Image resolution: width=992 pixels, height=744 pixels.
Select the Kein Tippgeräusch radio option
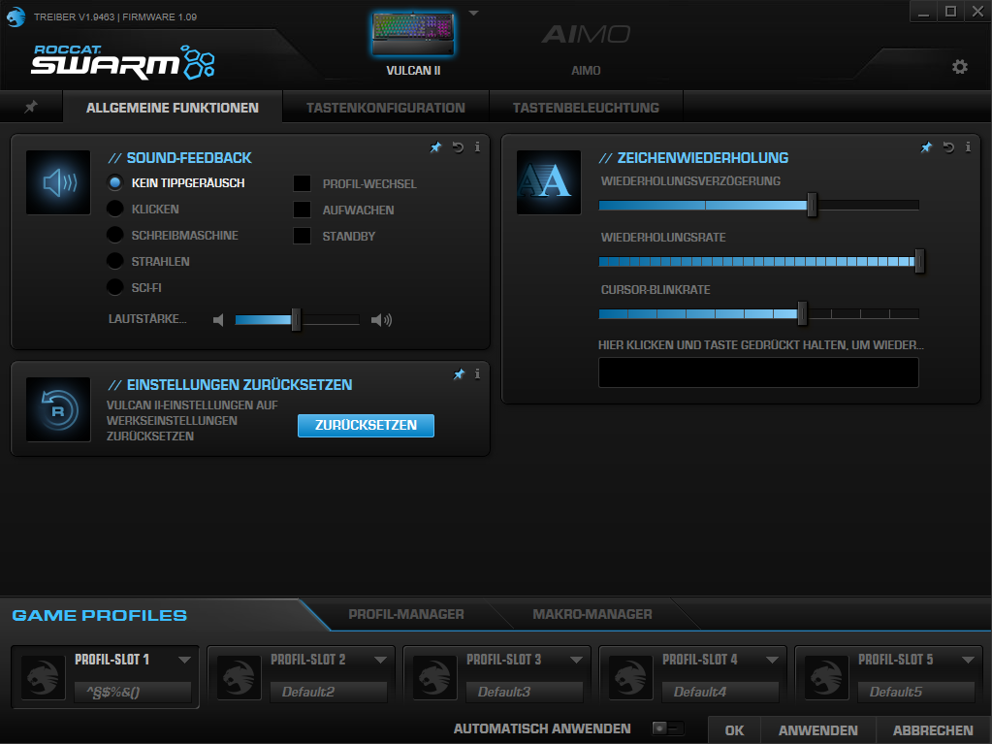pyautogui.click(x=115, y=182)
